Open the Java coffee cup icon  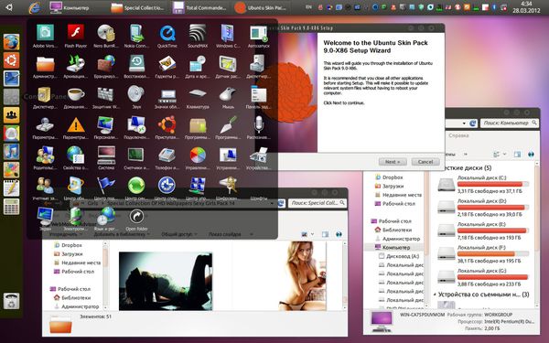[76, 97]
